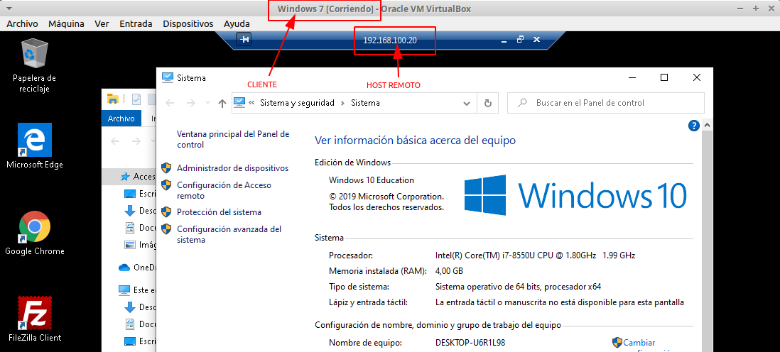This screenshot has width=780, height=352.
Task: Refresh the Sistema control panel page
Action: pos(488,103)
